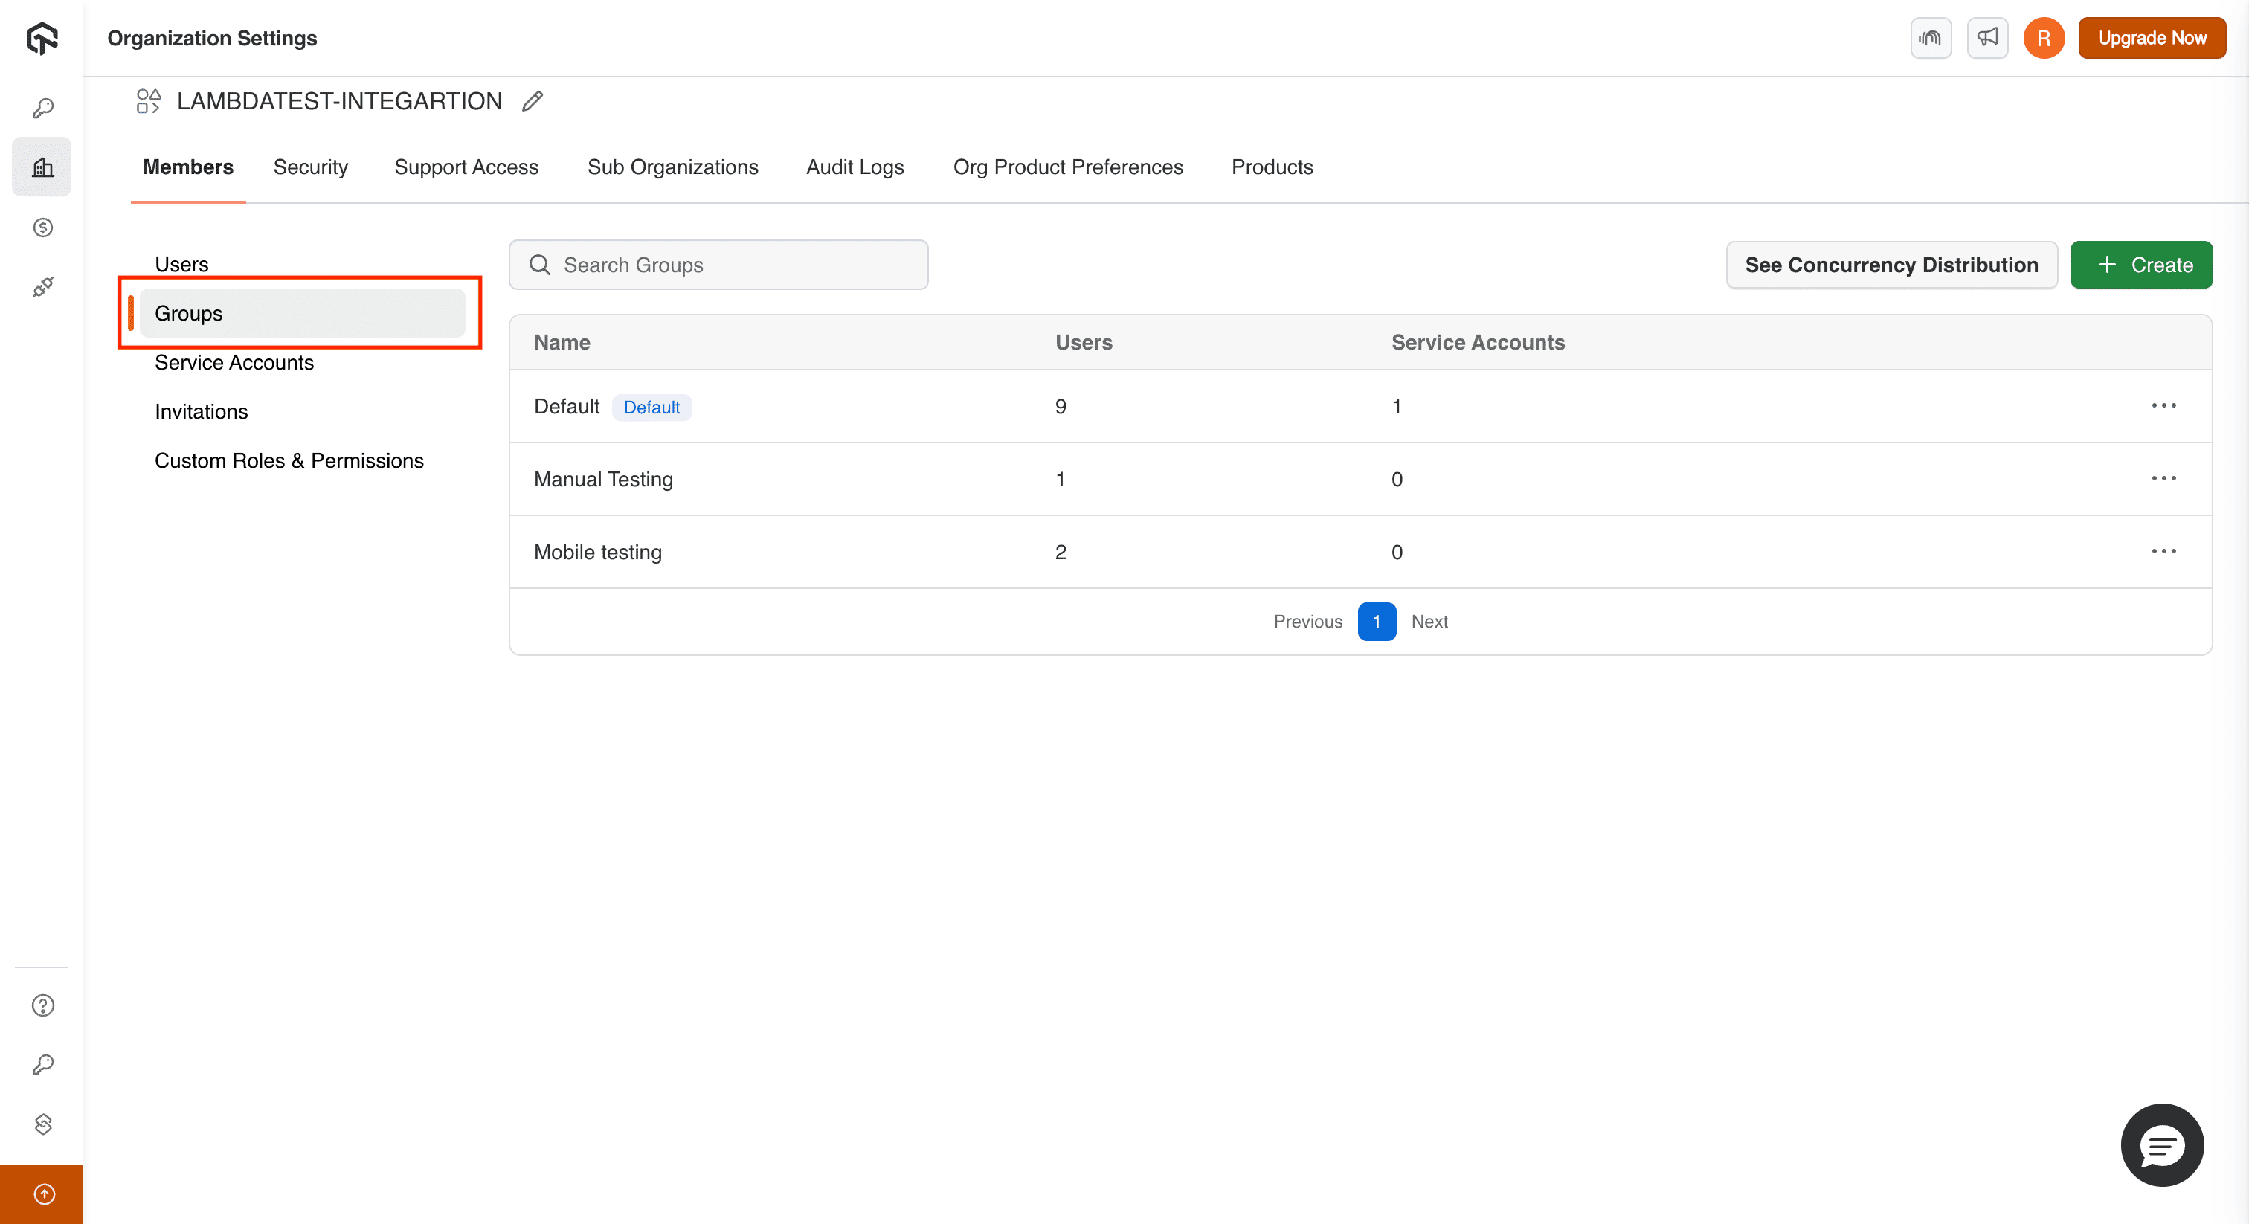The image size is (2249, 1224).
Task: Click the Create button
Action: click(2142, 265)
